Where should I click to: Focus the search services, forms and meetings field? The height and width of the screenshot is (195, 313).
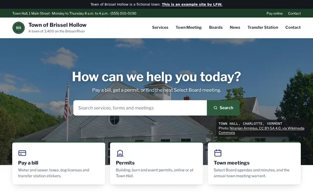click(140, 108)
